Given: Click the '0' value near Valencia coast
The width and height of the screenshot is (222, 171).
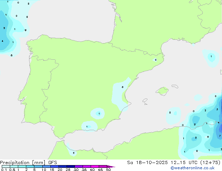Looking at the screenshot, I should [x=123, y=87].
